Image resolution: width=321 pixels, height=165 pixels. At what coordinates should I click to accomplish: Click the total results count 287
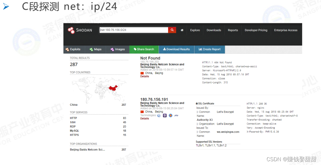(x=74, y=64)
